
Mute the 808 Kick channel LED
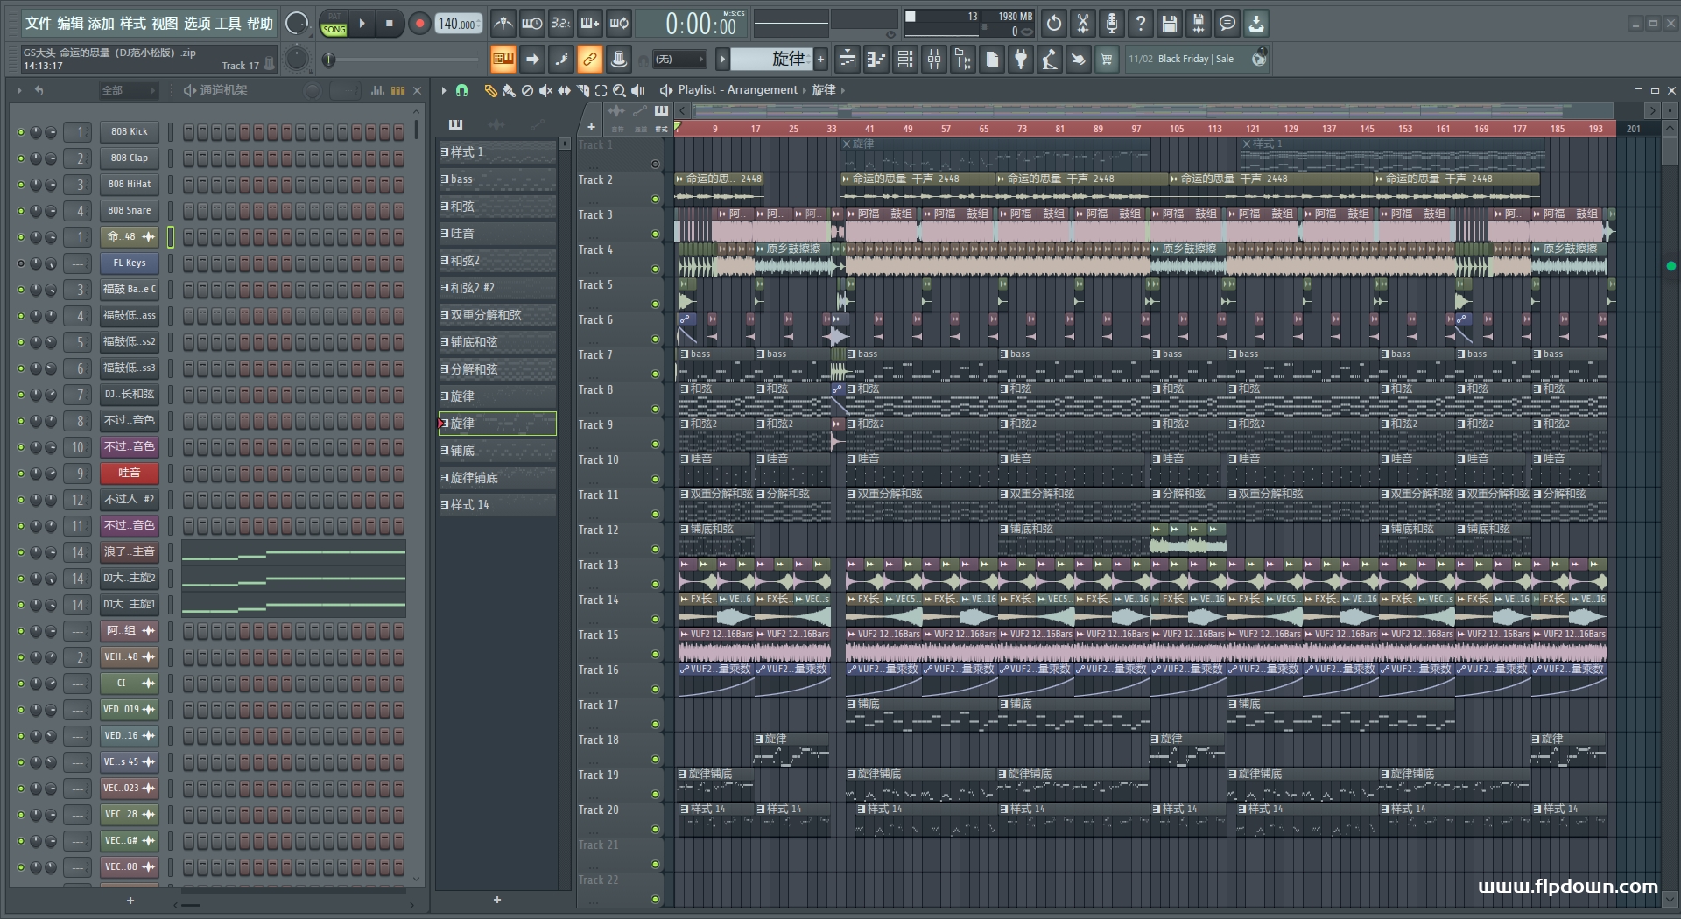click(21, 132)
